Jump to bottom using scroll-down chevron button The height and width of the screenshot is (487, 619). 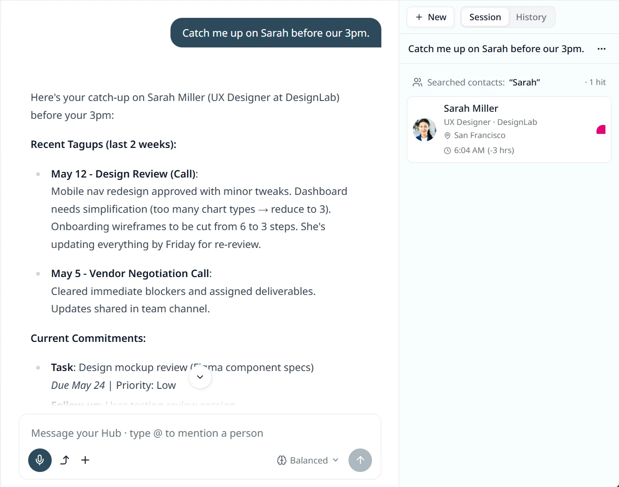click(x=200, y=377)
